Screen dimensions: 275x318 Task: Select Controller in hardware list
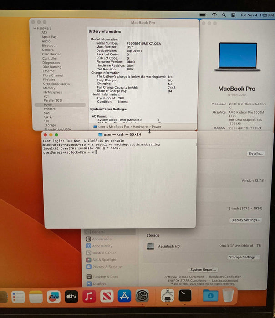click(x=50, y=58)
